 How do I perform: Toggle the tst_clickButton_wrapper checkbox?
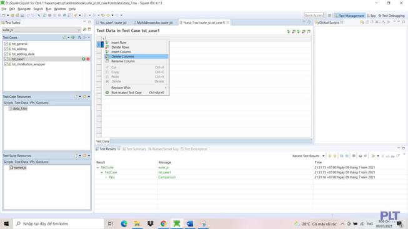click(6, 64)
